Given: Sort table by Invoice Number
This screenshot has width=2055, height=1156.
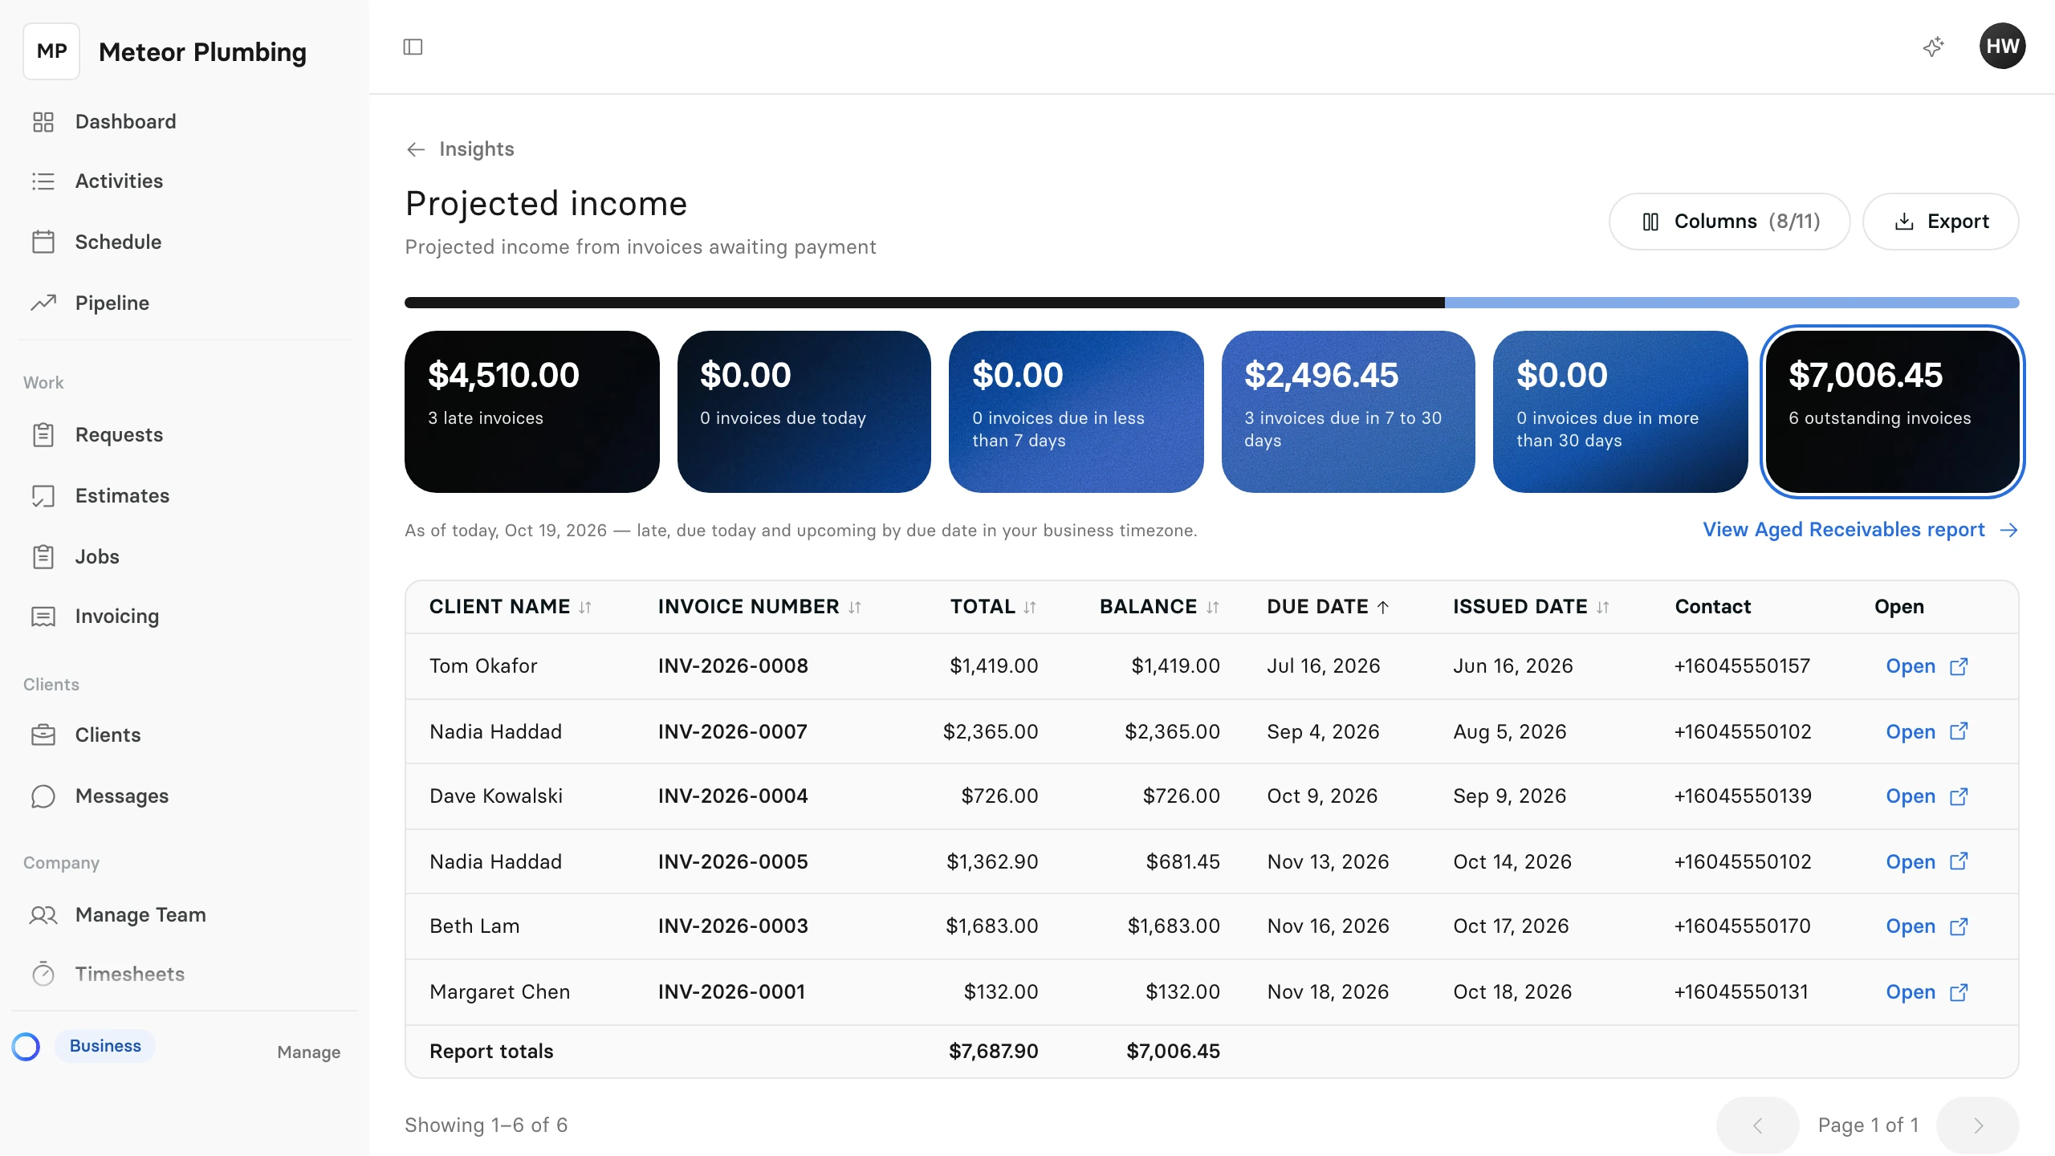Looking at the screenshot, I should tap(759, 607).
